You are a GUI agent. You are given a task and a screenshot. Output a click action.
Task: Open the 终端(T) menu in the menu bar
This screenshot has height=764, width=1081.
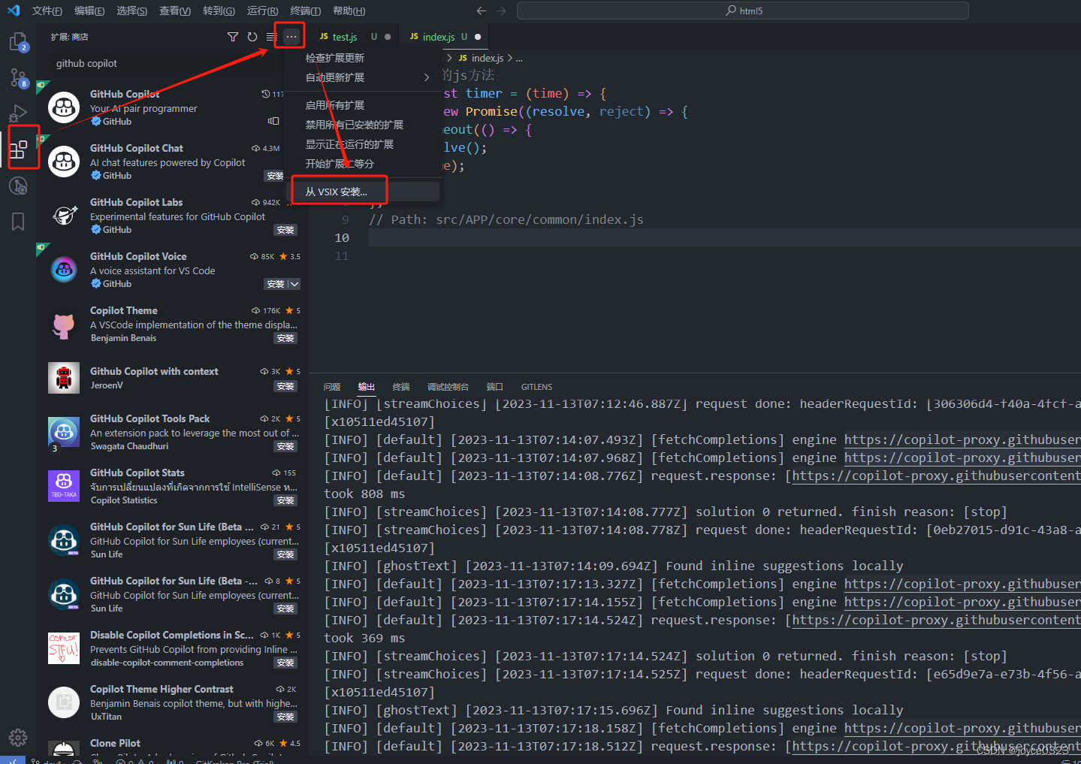coord(304,11)
